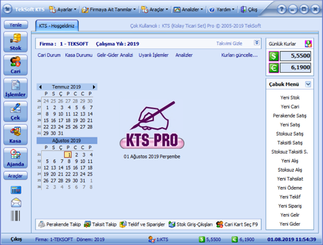This screenshot has width=323, height=245.
Task: Click Yeni Ödeme in Çabuk Menü
Action: 290,188
